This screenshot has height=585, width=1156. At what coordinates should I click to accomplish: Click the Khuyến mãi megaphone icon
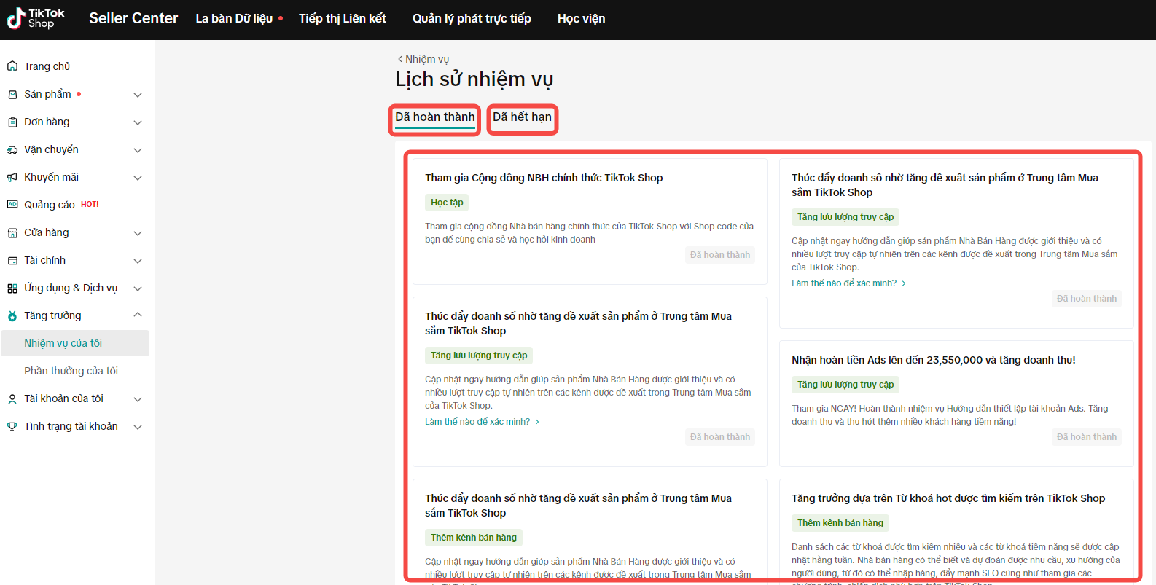coord(12,178)
